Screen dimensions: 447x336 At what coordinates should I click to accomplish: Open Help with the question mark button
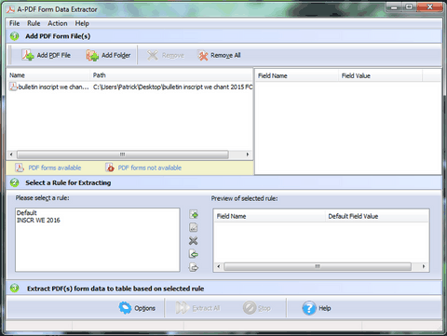click(309, 308)
